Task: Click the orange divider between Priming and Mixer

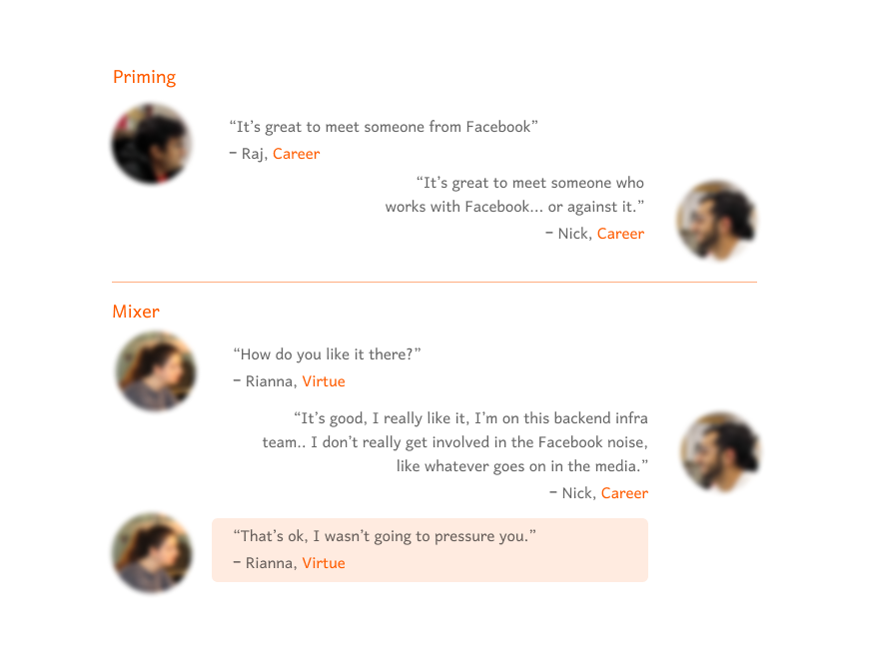Action: (x=435, y=282)
